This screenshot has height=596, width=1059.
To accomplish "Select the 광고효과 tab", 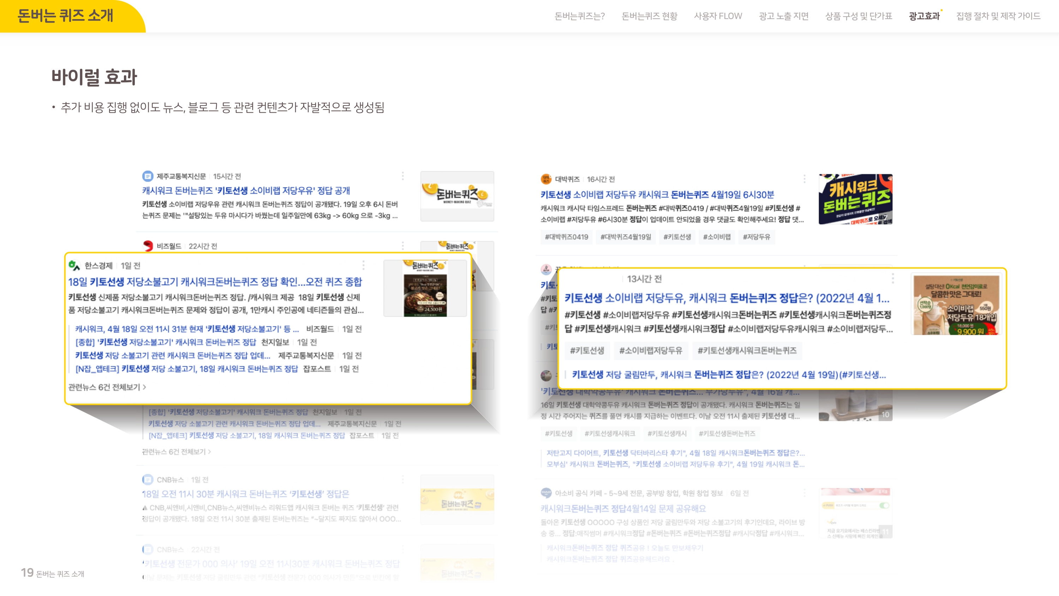I will 924,16.
